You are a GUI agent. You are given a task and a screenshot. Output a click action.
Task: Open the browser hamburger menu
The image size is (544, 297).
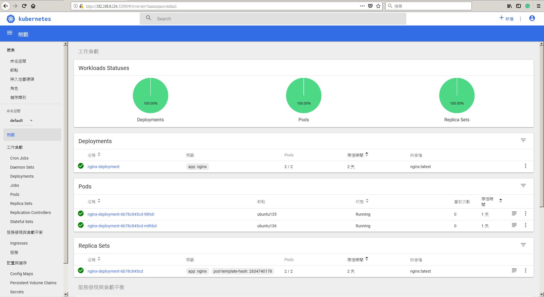(x=539, y=6)
